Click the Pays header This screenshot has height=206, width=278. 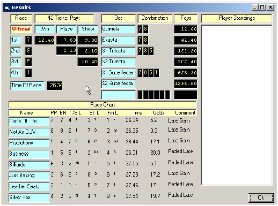point(186,18)
